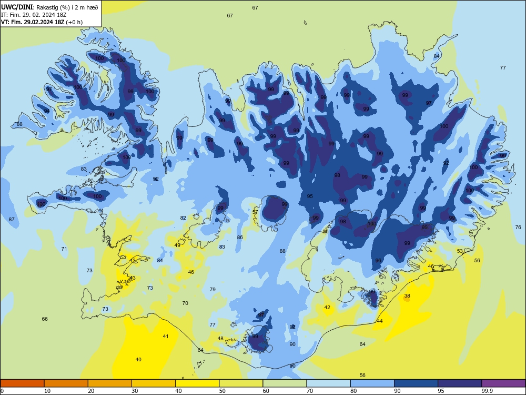The width and height of the screenshot is (526, 395).
Task: Click the humidity value 38 on map
Action: [407, 296]
